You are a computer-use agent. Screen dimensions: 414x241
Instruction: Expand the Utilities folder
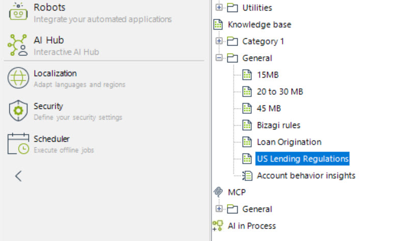coord(219,8)
